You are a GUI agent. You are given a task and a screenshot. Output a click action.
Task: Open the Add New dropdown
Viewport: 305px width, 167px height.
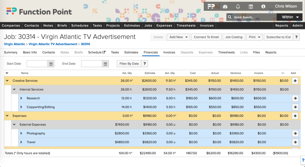pos(178,37)
